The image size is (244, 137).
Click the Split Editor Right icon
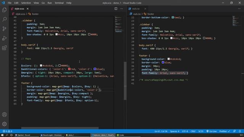(116, 9)
